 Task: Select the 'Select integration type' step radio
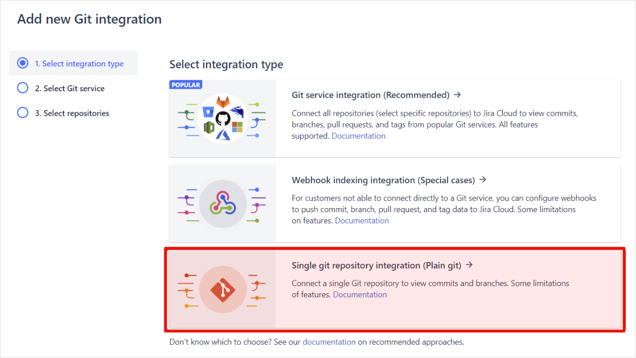22,63
